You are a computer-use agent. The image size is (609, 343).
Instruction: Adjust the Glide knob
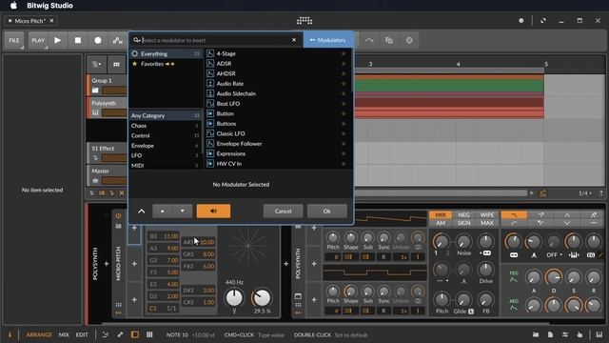(x=463, y=299)
